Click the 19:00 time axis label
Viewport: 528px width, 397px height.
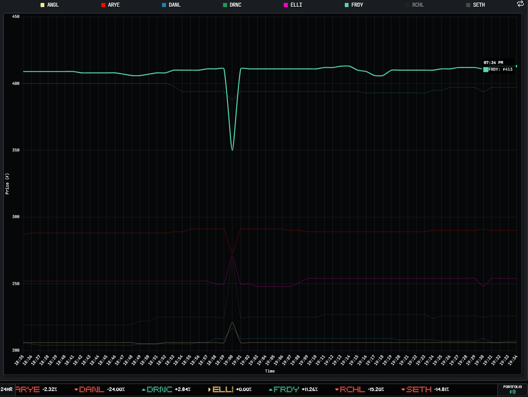pos(228,360)
